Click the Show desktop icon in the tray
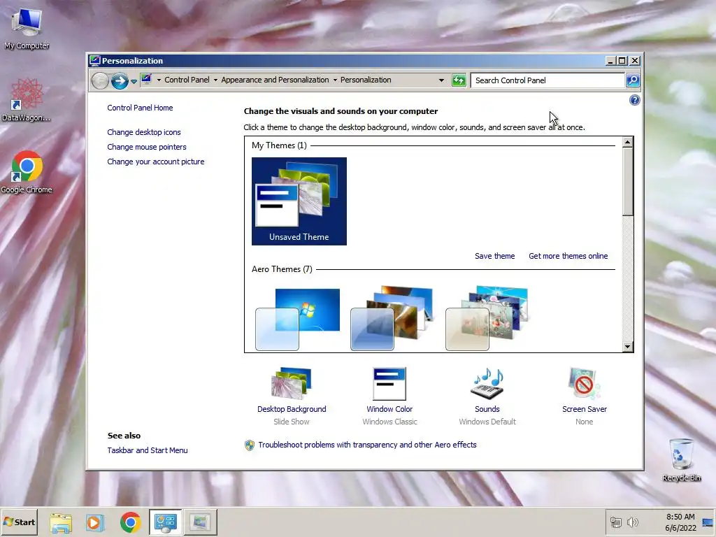 point(708,522)
